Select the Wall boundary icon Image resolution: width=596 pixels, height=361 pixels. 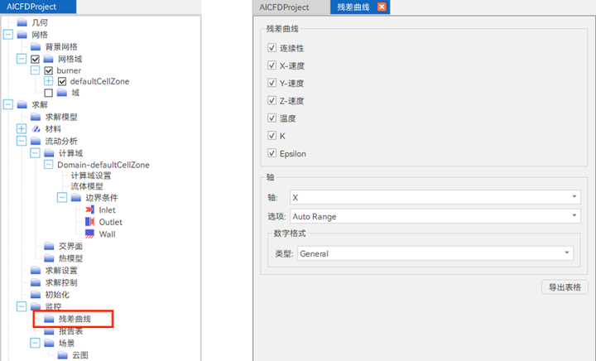(x=89, y=234)
